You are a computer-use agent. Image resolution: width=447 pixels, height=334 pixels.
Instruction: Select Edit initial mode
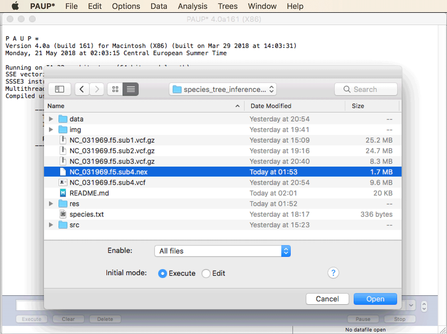coord(206,273)
